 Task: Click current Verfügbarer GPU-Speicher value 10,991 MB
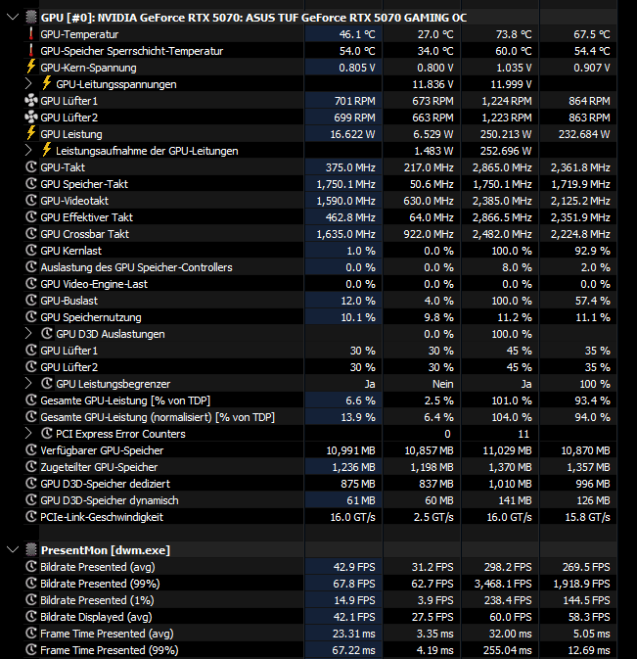pos(350,450)
